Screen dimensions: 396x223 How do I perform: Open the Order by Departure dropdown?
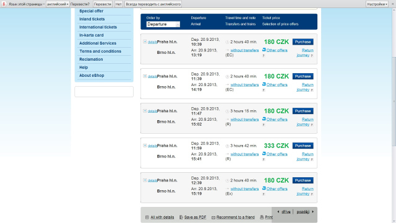163,24
